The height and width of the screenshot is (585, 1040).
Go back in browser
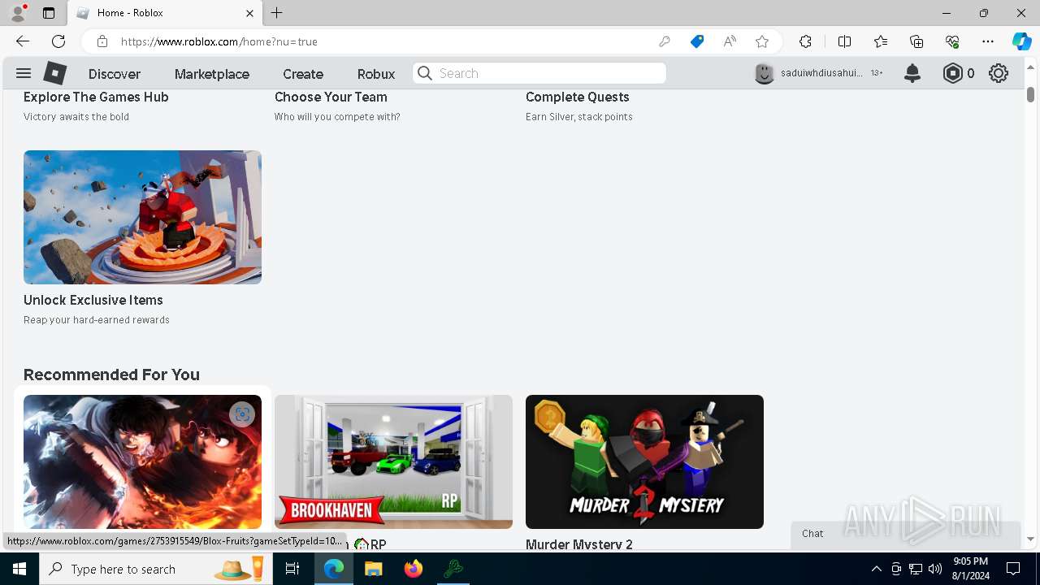(23, 41)
